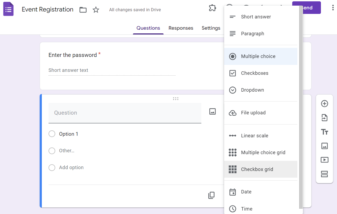Screen dimensions: 337x214
Task: Switch to the Questions tab
Action: (x=148, y=28)
